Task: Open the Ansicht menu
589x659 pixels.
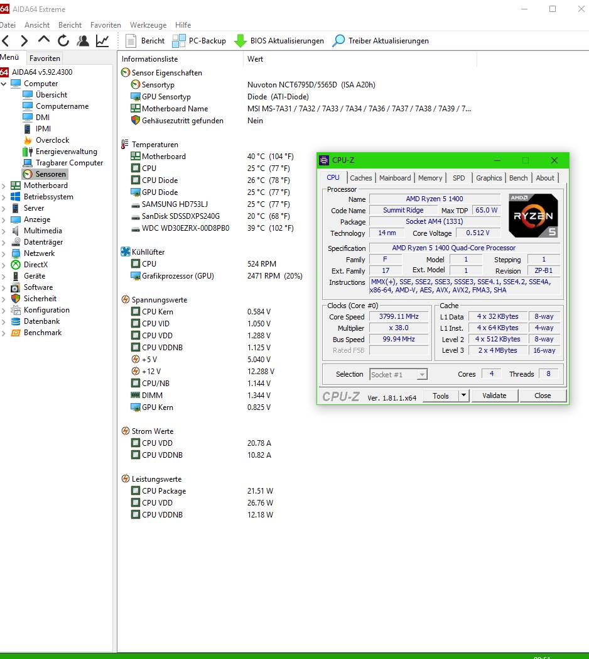Action: point(37,25)
